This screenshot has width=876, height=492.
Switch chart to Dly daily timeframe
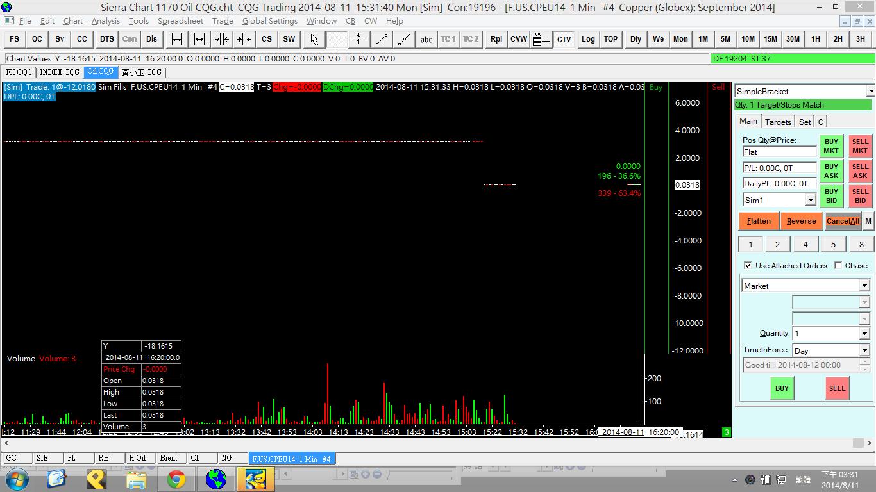tap(636, 39)
